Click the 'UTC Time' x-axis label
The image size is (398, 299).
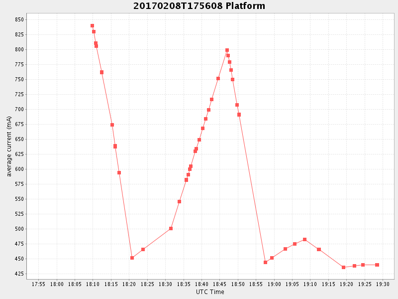pyautogui.click(x=210, y=292)
